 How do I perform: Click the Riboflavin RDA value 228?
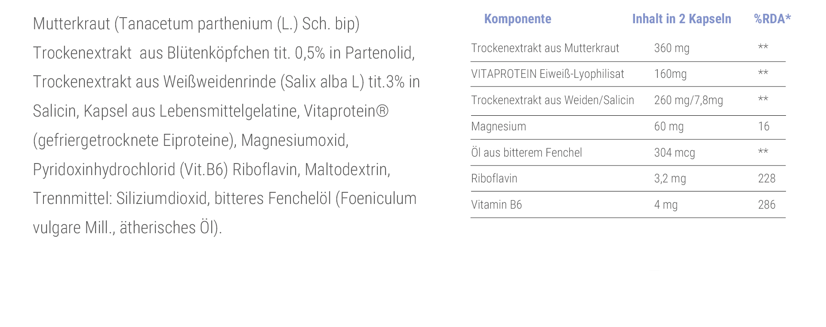[767, 179]
